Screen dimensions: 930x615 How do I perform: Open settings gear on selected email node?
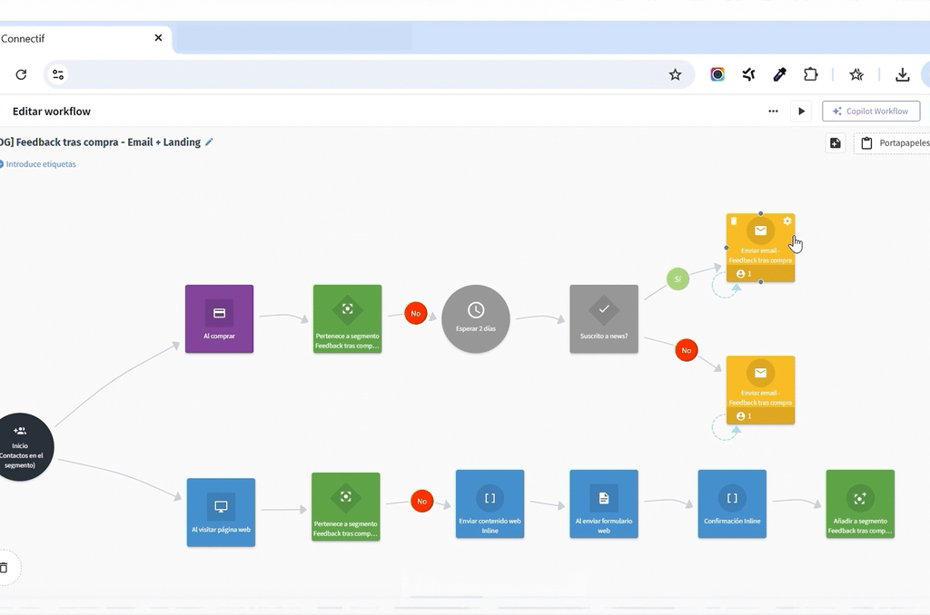787,221
